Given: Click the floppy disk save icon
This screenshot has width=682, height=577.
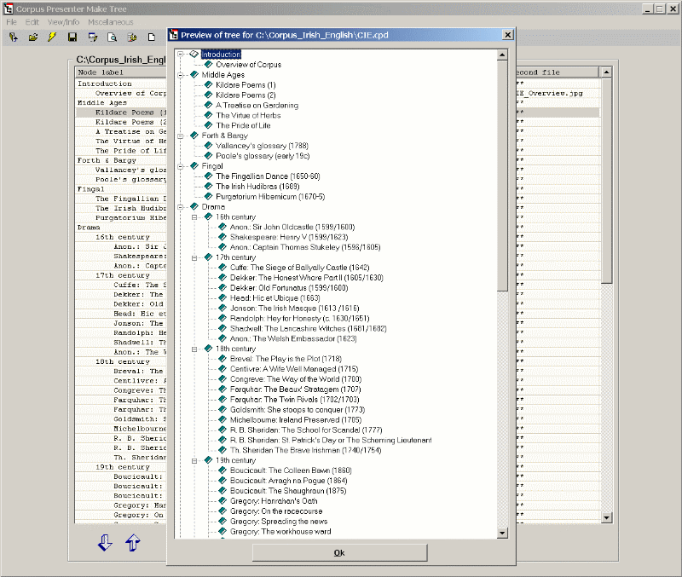Looking at the screenshot, I should coord(72,38).
